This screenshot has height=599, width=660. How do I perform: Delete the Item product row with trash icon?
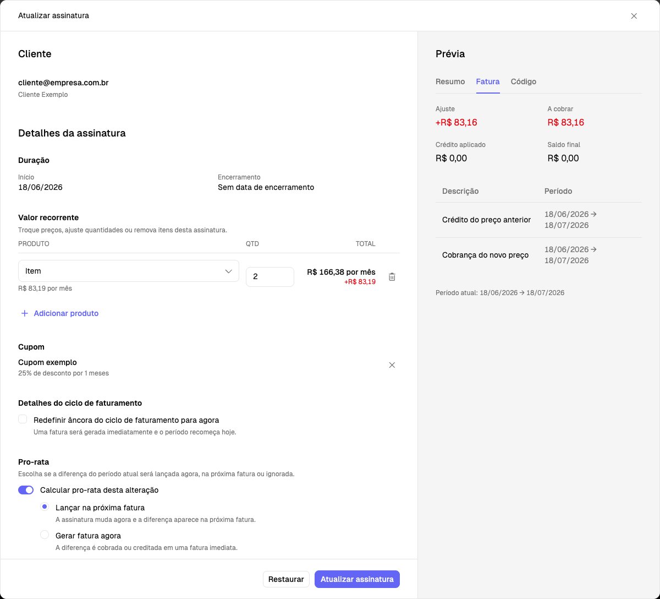(x=392, y=277)
